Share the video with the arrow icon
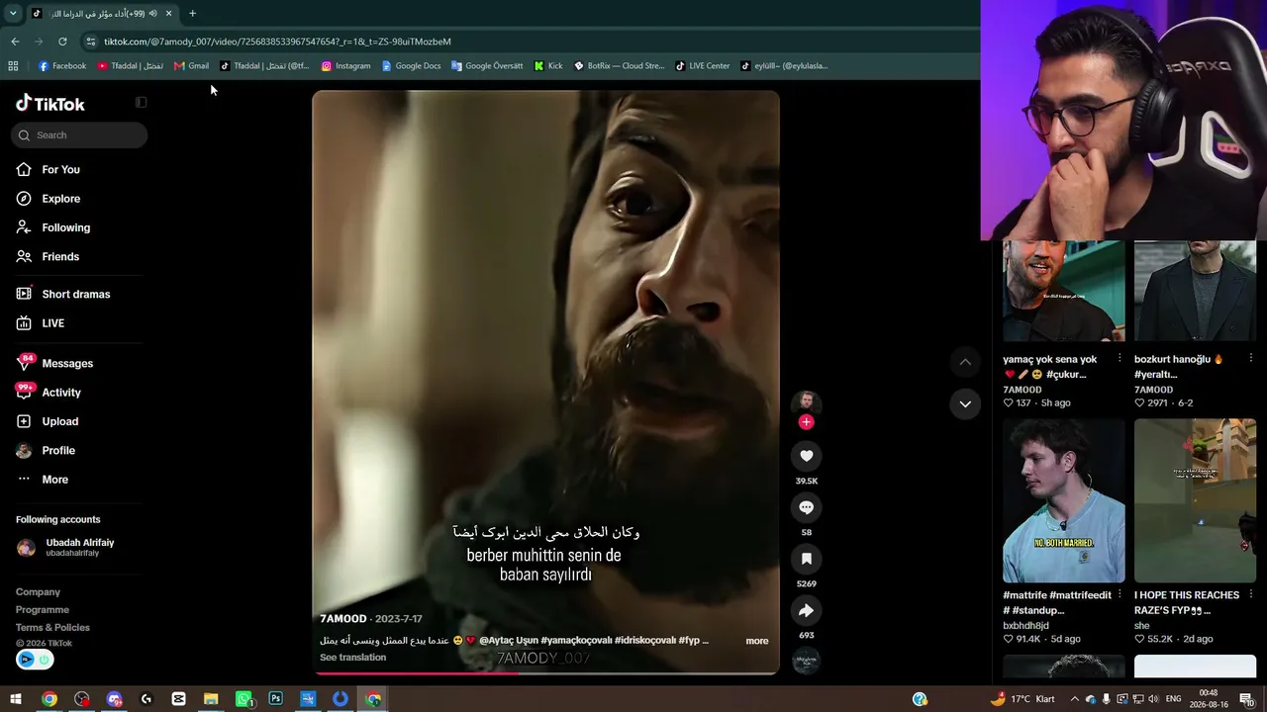 806,610
